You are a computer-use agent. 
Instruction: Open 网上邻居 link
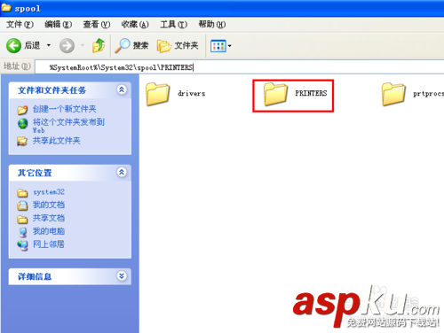tap(49, 244)
